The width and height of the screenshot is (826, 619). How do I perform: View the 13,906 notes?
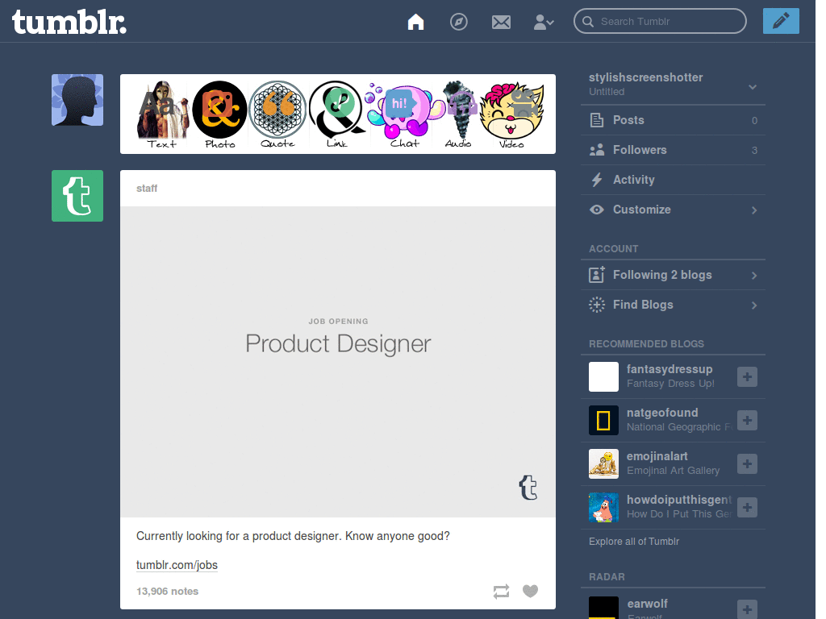[168, 591]
